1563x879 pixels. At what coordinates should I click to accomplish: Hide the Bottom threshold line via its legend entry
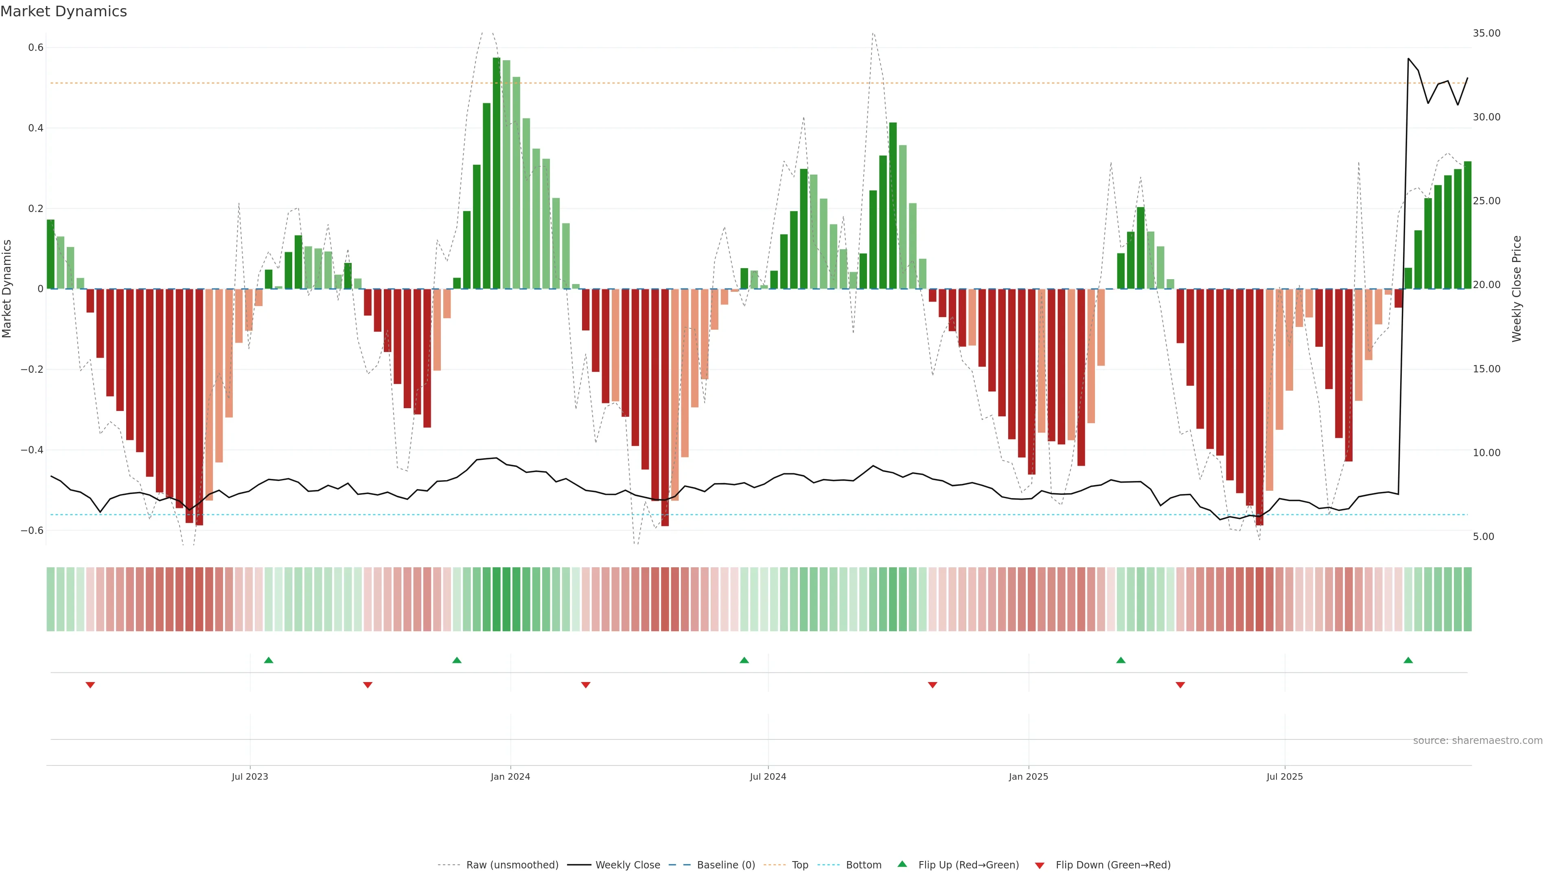(x=863, y=865)
